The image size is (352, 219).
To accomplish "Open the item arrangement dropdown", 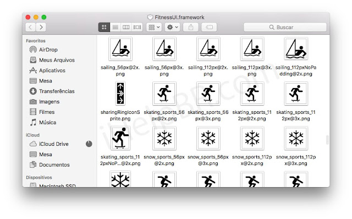I will point(154,27).
